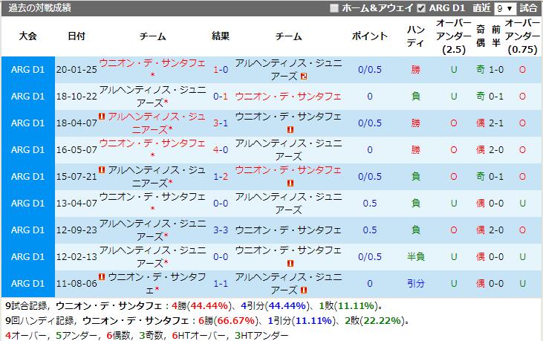Screen dimensions: 543x341
Task: Open the 1-2 result of the 15-07-21 match
Action: pyautogui.click(x=221, y=177)
